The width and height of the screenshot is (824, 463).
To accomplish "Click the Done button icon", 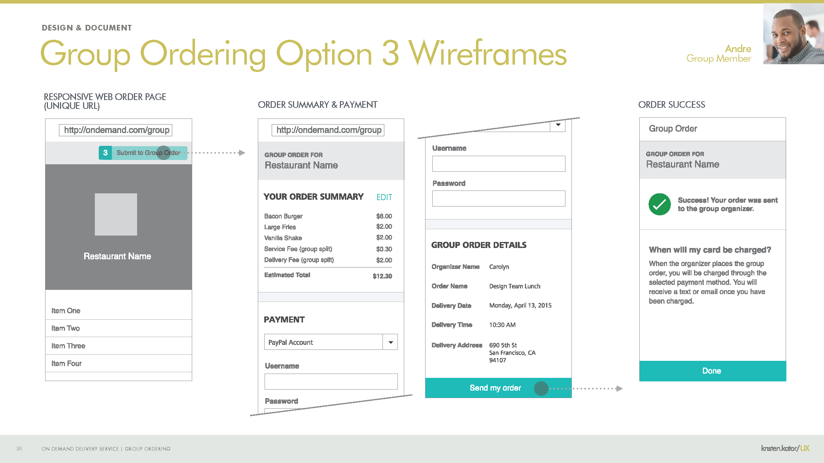I will (712, 371).
